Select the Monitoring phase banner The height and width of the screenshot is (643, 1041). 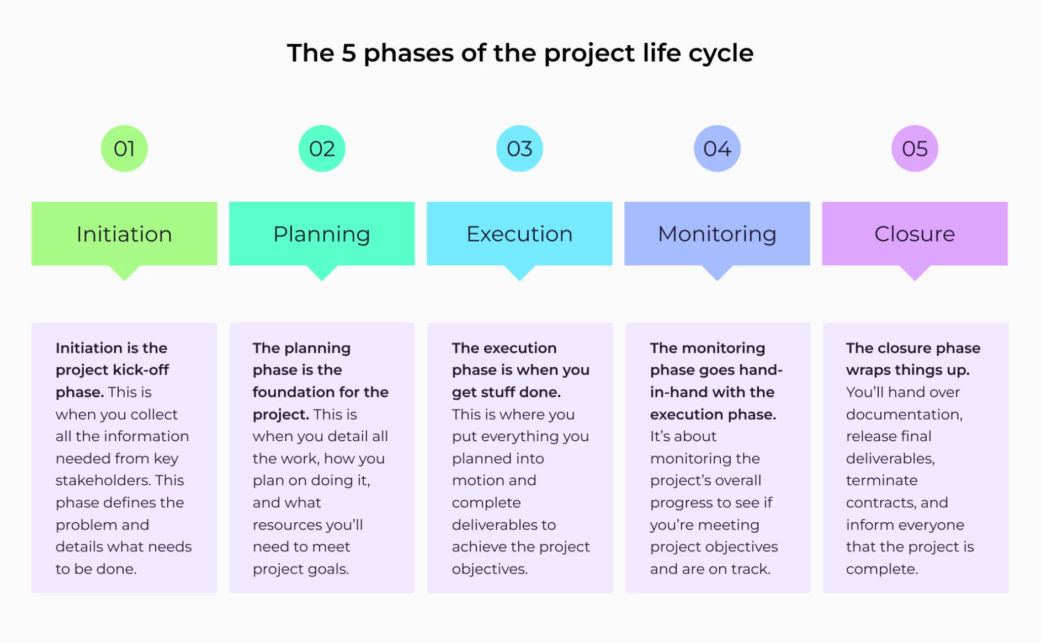coord(717,234)
